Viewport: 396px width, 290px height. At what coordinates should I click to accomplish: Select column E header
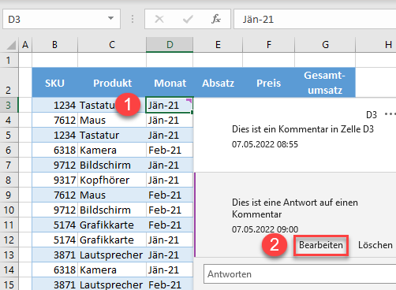(x=218, y=45)
